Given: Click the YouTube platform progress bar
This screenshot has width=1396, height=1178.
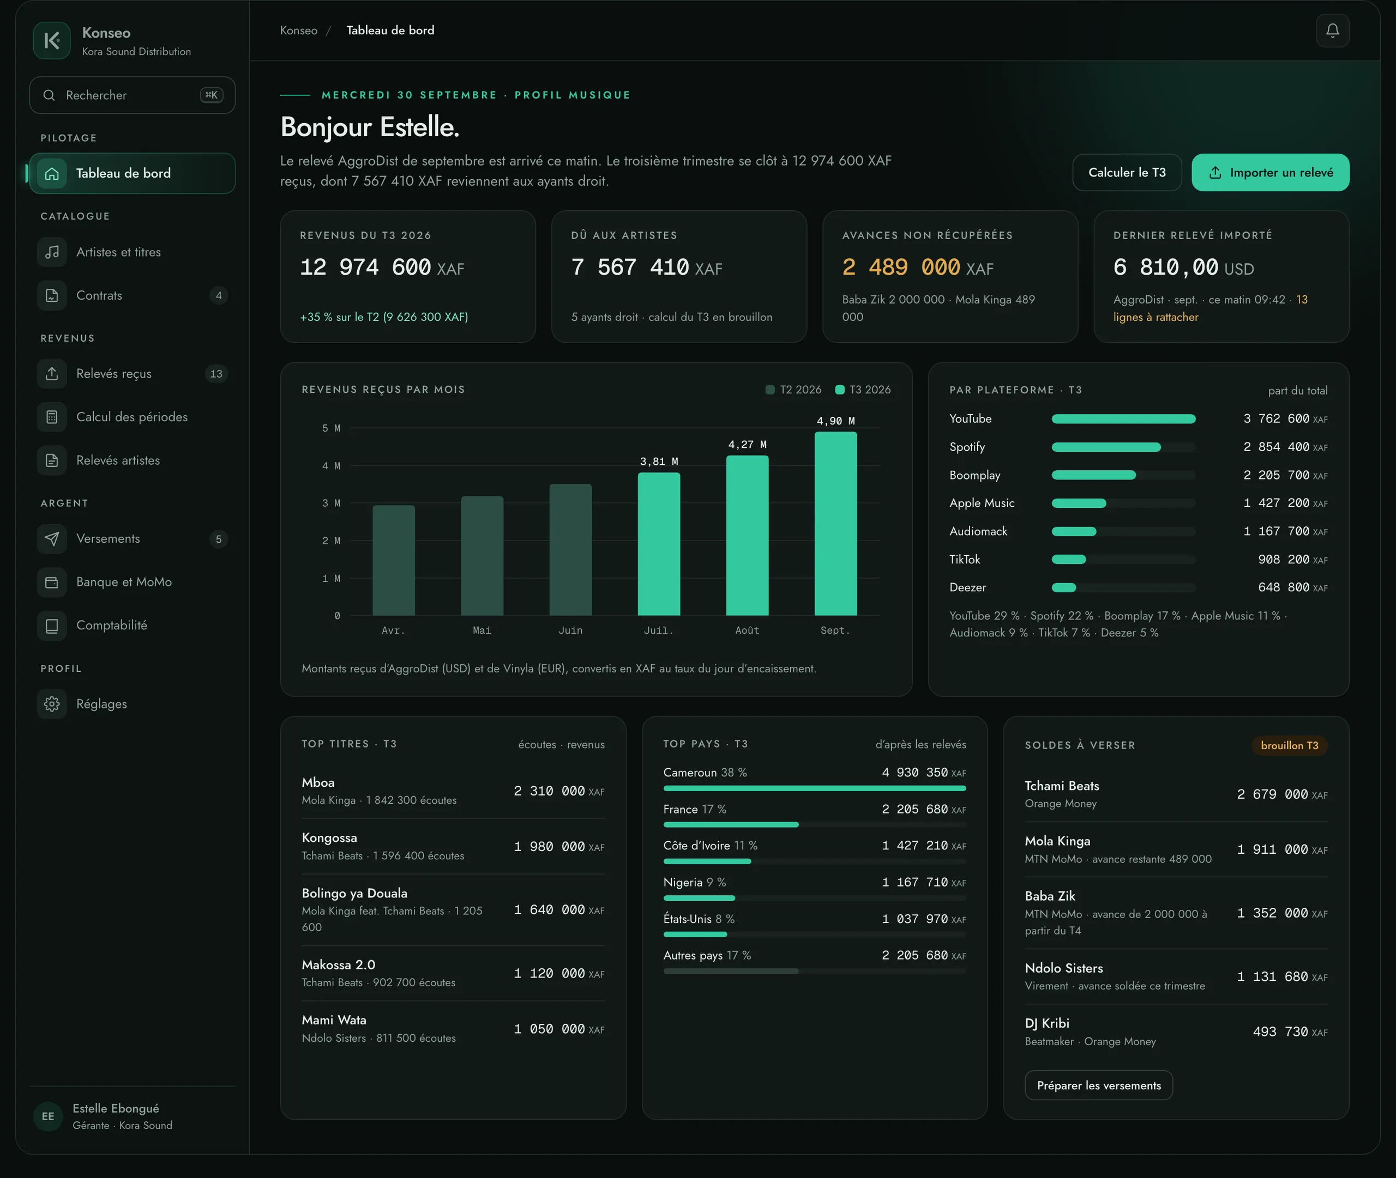Looking at the screenshot, I should (1123, 420).
